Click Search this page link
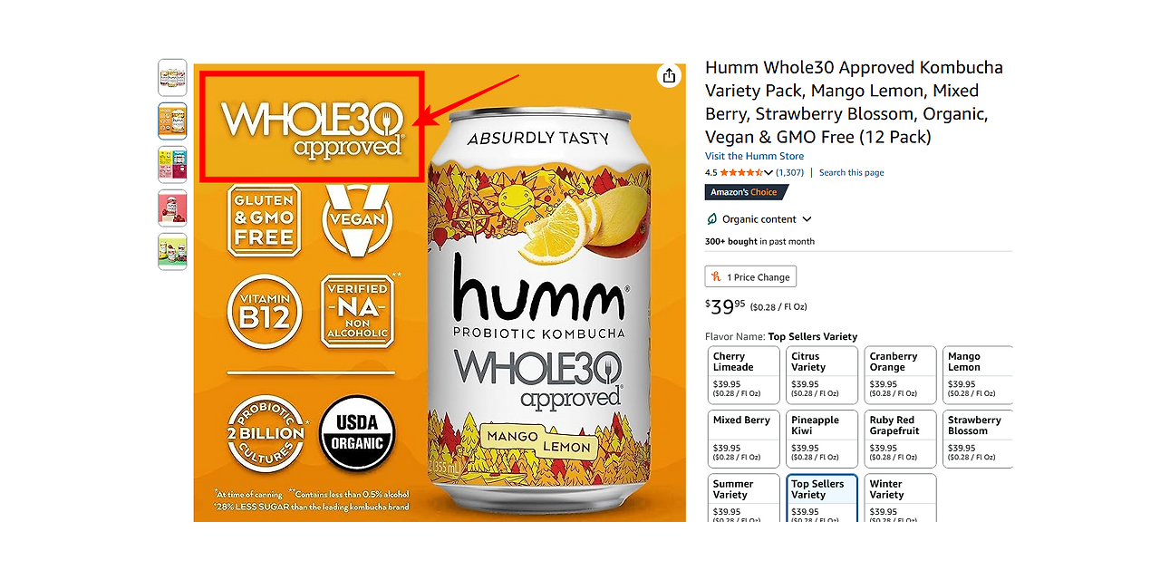The height and width of the screenshot is (580, 1160). 851,173
